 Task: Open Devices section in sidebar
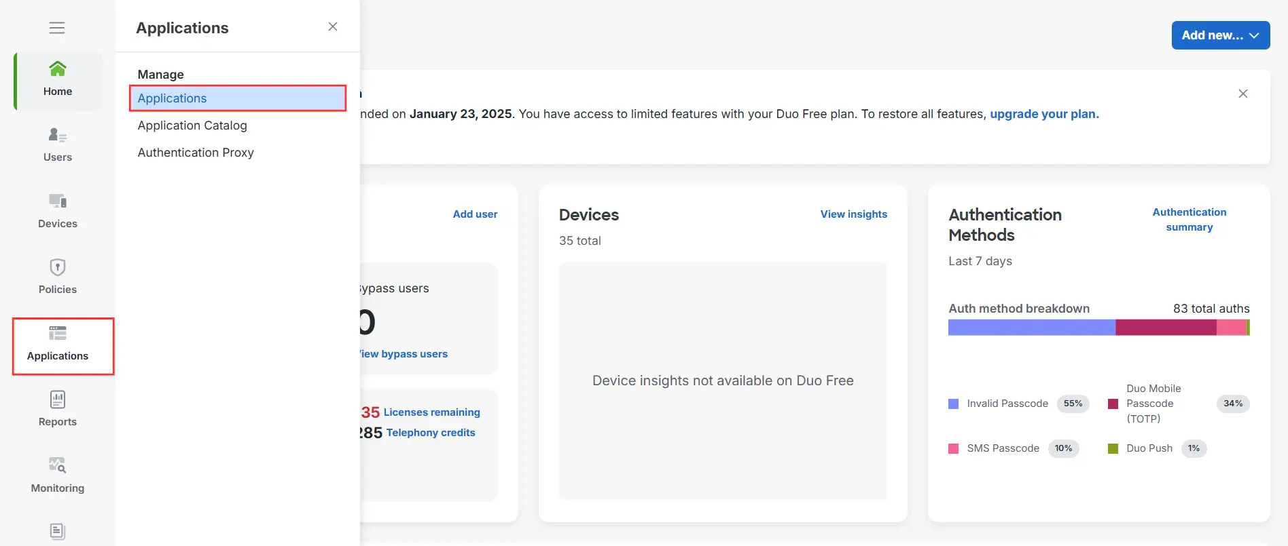click(x=58, y=212)
